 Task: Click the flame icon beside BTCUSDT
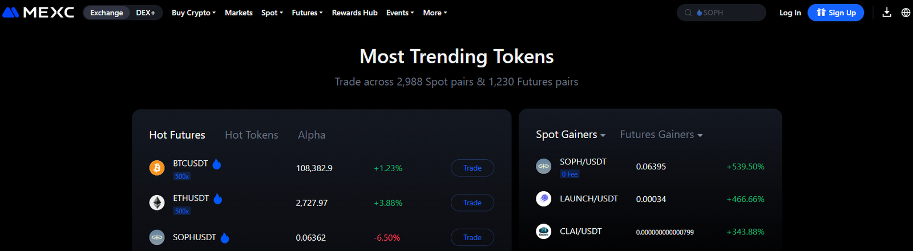click(217, 164)
